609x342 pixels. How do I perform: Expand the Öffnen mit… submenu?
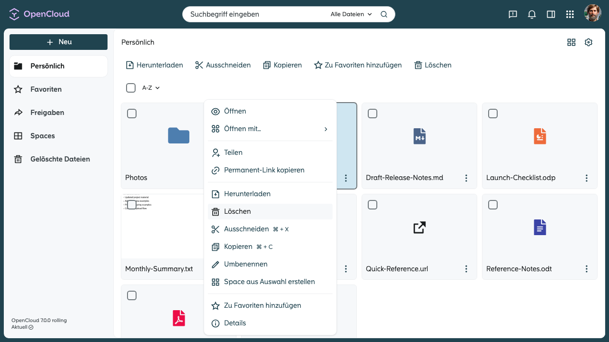[x=270, y=129]
